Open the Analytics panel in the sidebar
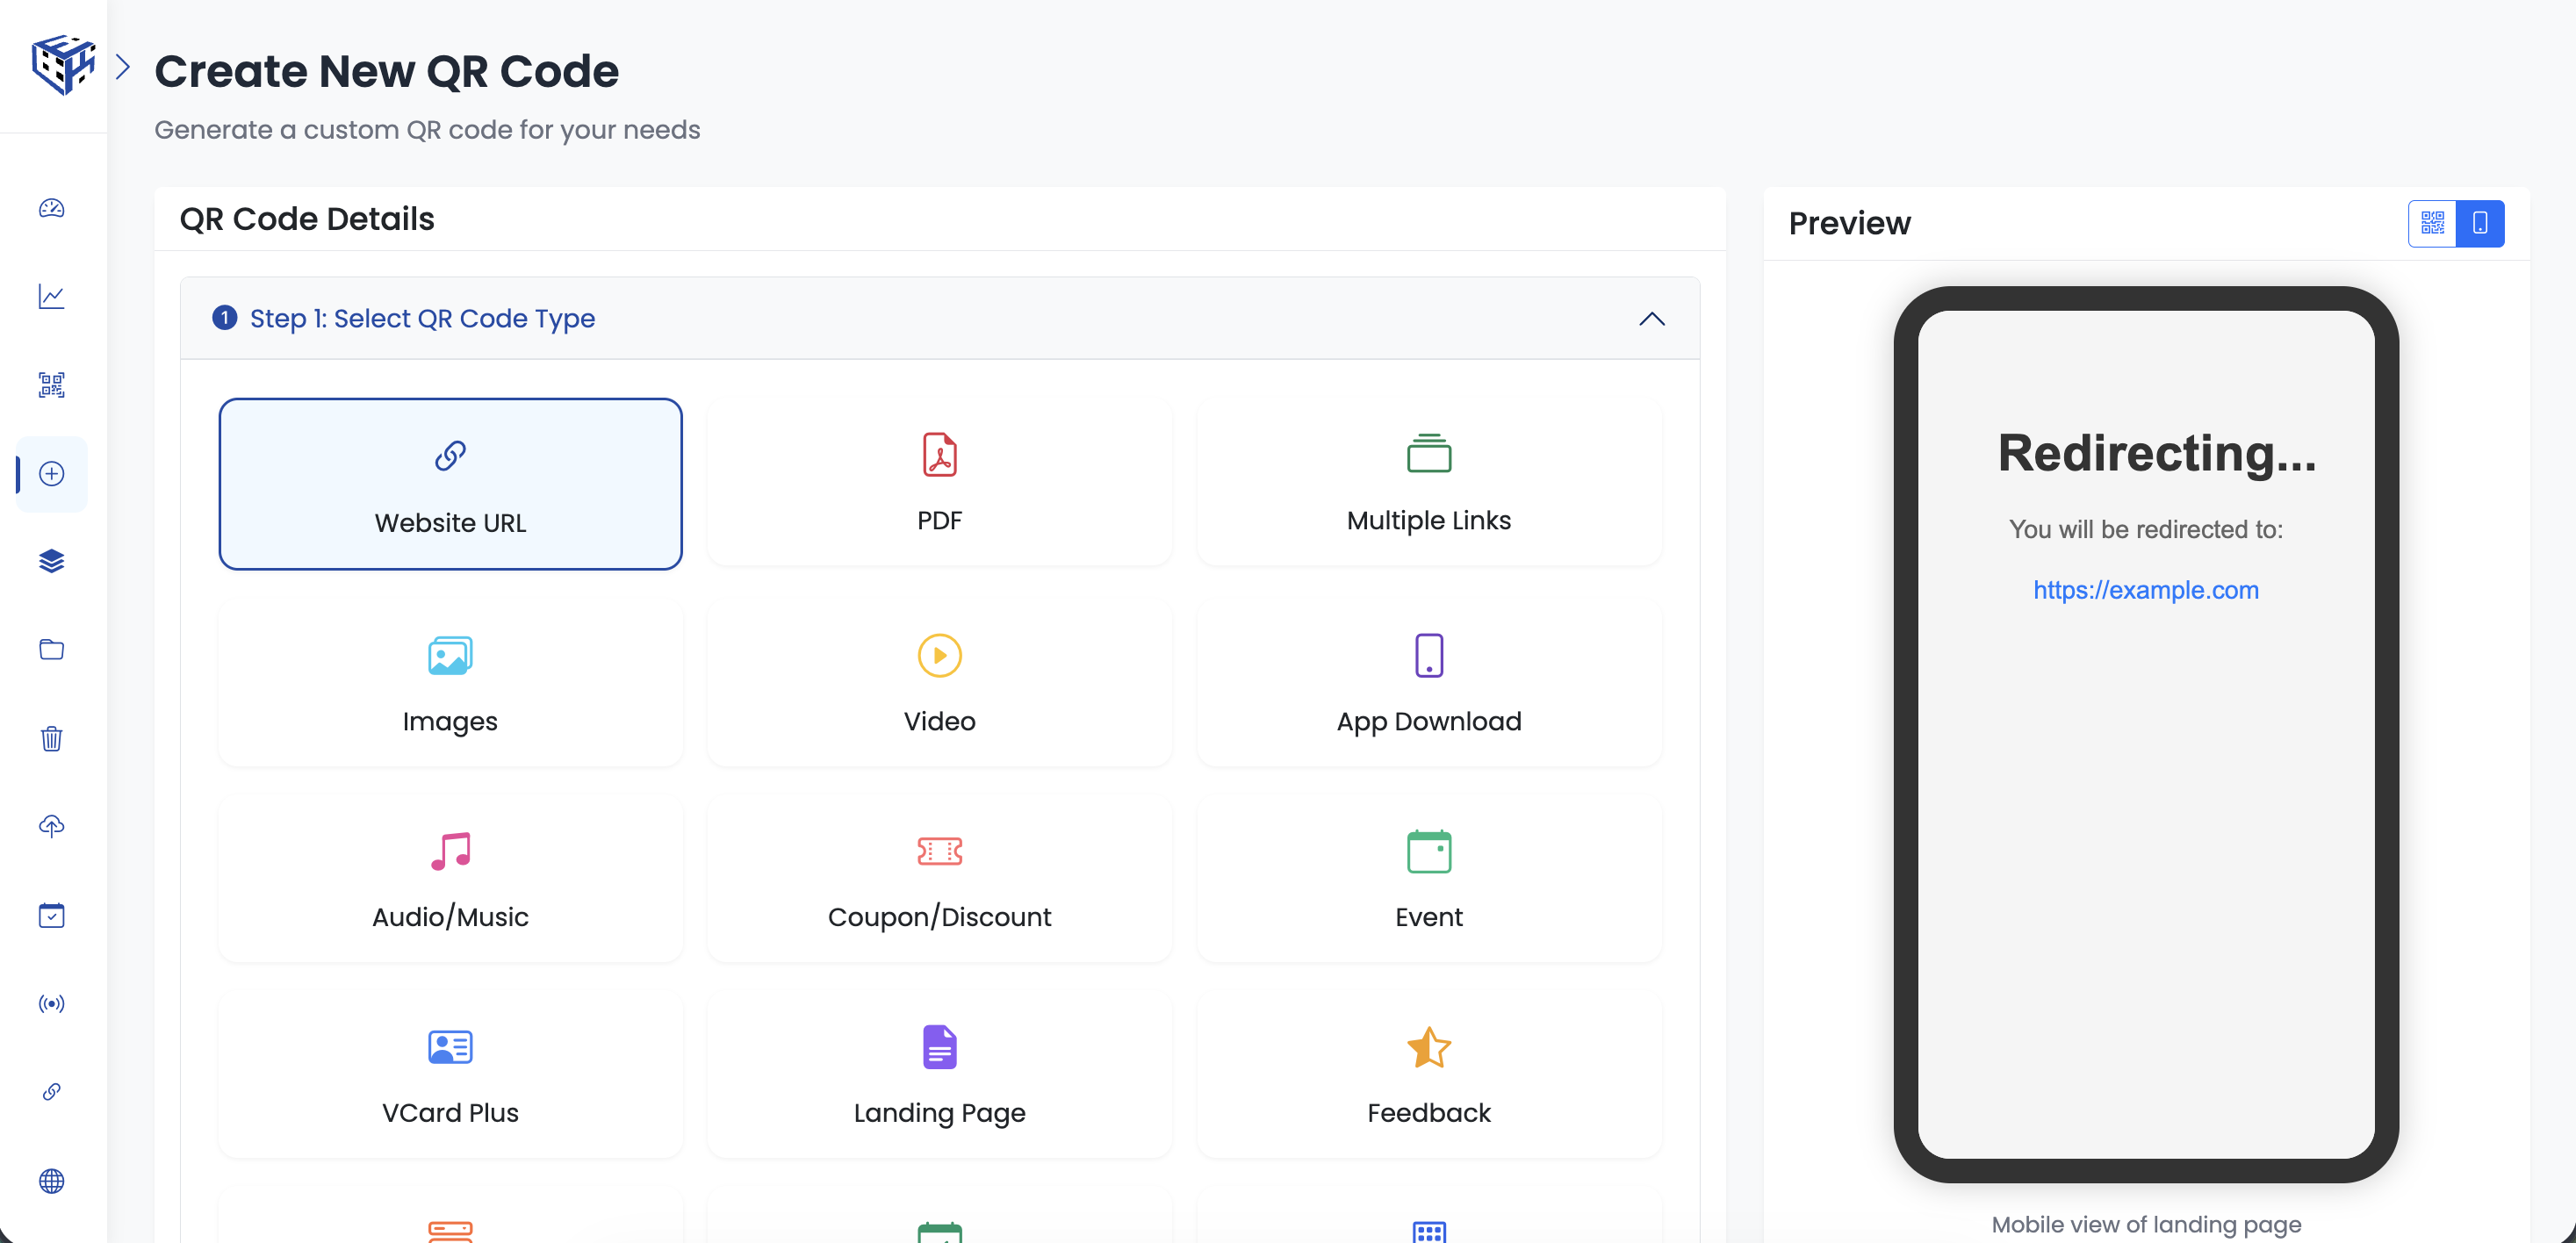Viewport: 2576px width, 1243px height. pyautogui.click(x=50, y=296)
